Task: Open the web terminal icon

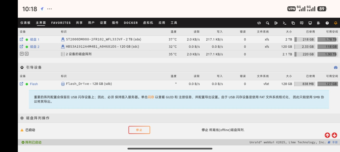Action: [284, 23]
